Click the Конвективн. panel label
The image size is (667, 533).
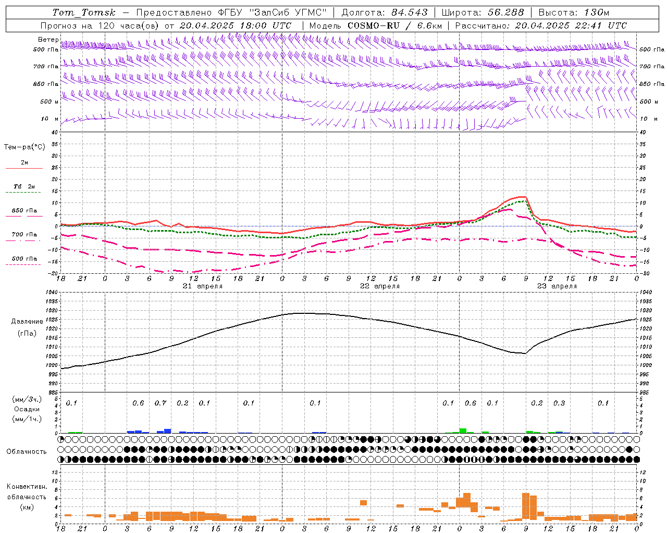(27, 487)
